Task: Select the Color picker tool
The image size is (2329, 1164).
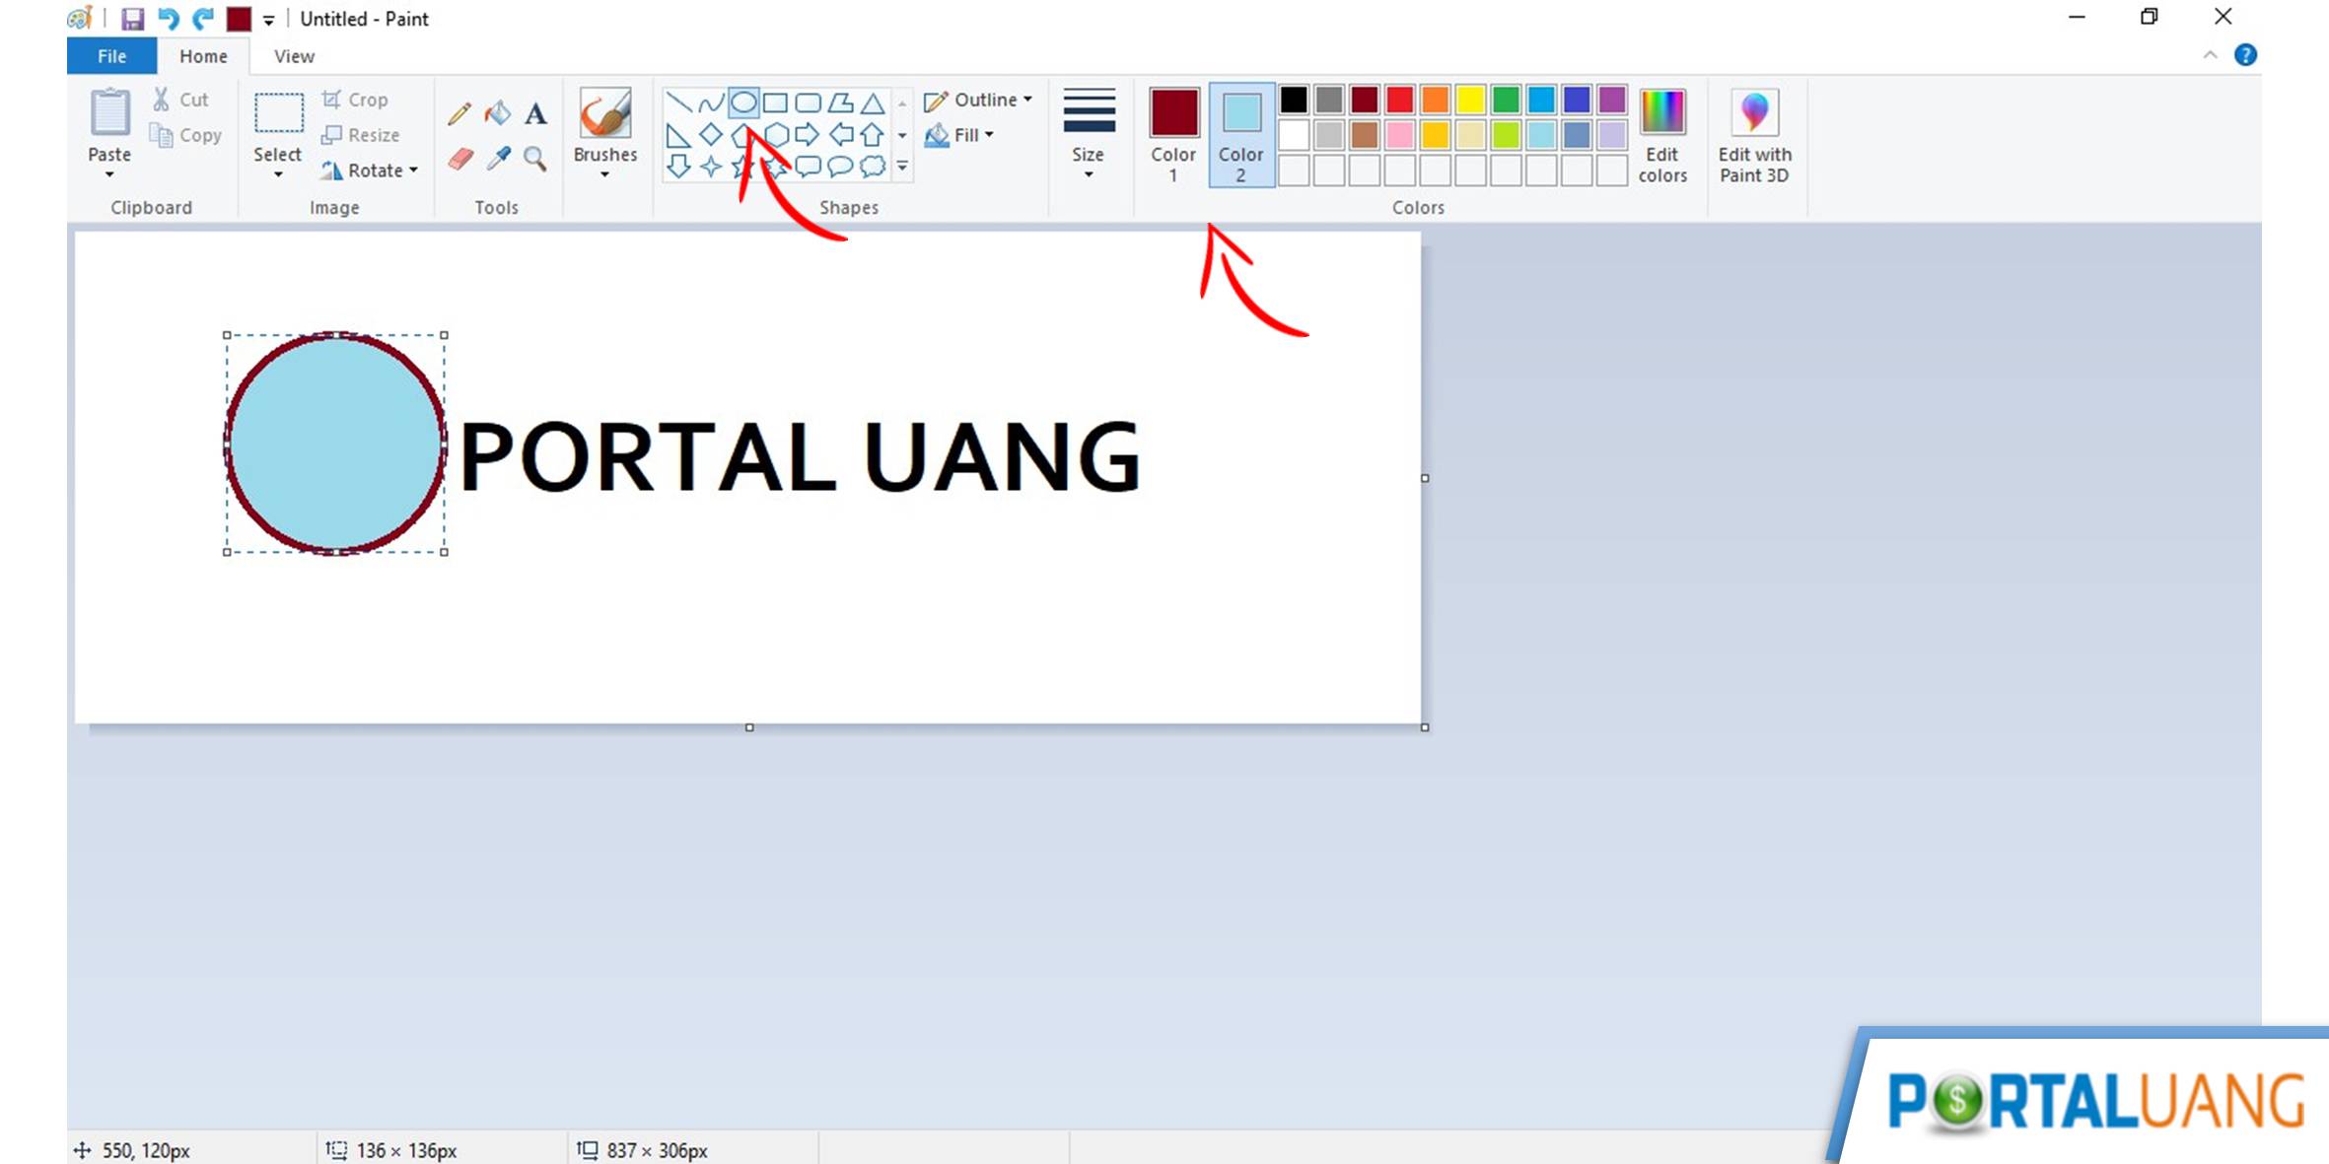Action: tap(502, 158)
